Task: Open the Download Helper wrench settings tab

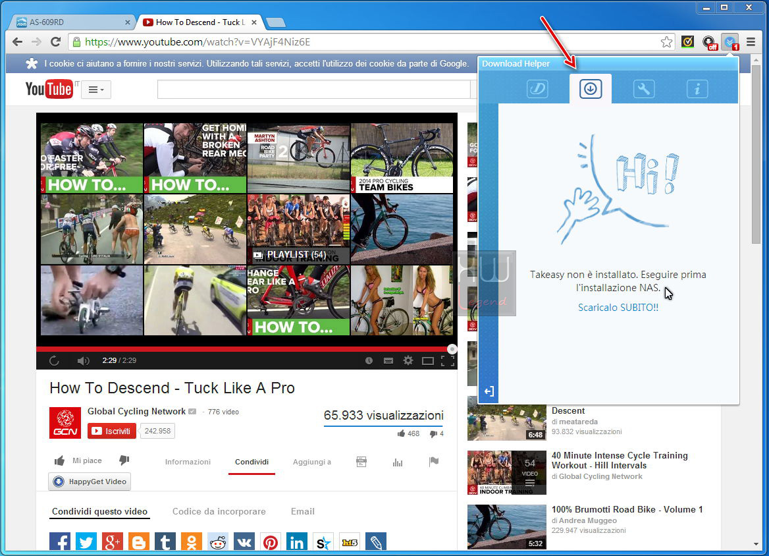Action: click(x=643, y=89)
